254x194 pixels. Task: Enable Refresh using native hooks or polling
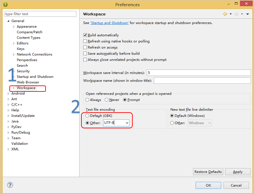click(x=85, y=41)
